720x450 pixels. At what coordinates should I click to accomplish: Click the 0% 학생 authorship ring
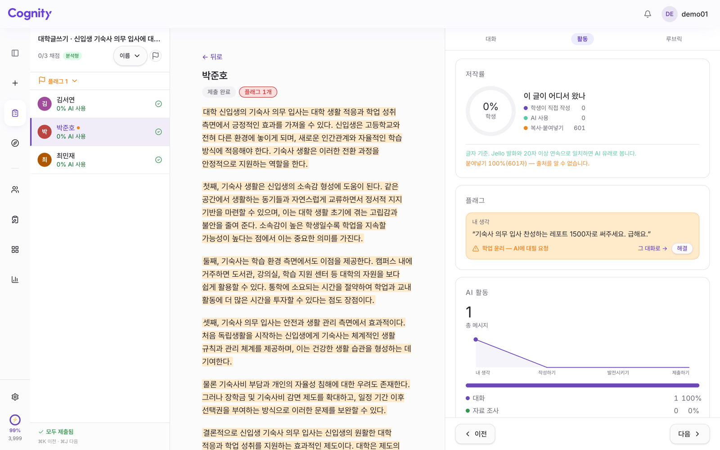pos(490,111)
